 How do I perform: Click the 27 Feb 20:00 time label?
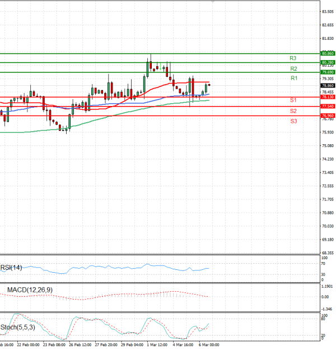(x=106, y=345)
